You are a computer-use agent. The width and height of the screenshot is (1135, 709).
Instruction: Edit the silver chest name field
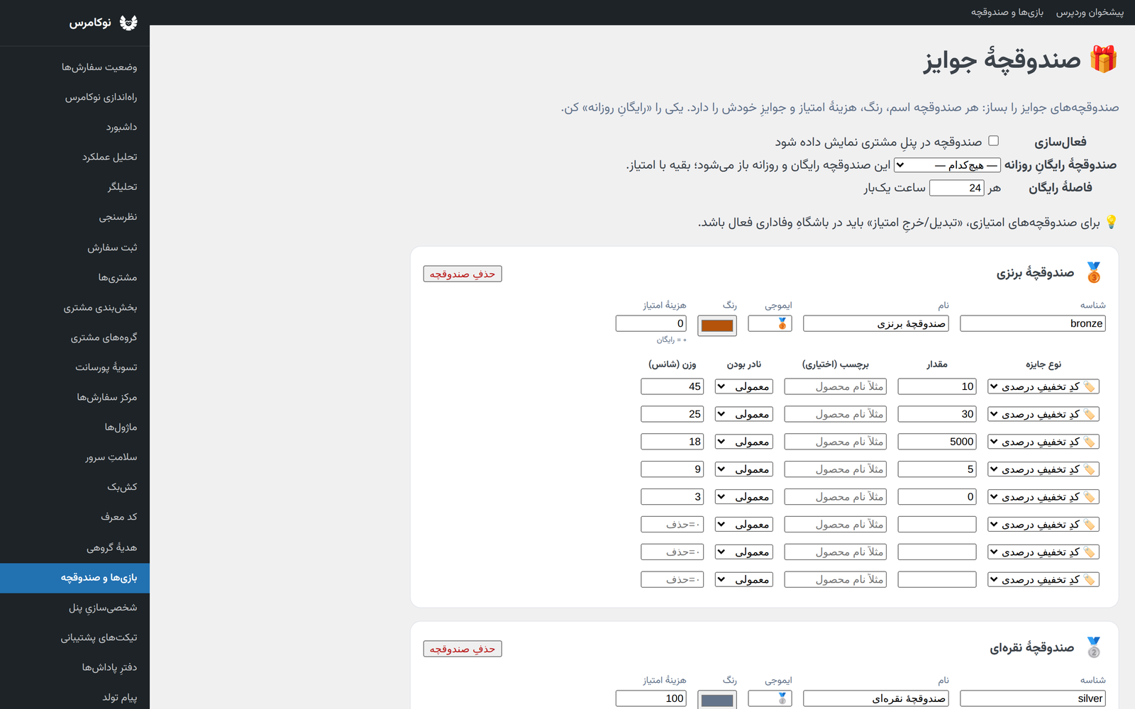point(876,698)
